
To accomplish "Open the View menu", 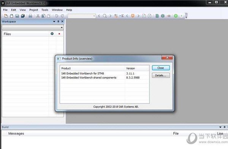I will 23,10.
